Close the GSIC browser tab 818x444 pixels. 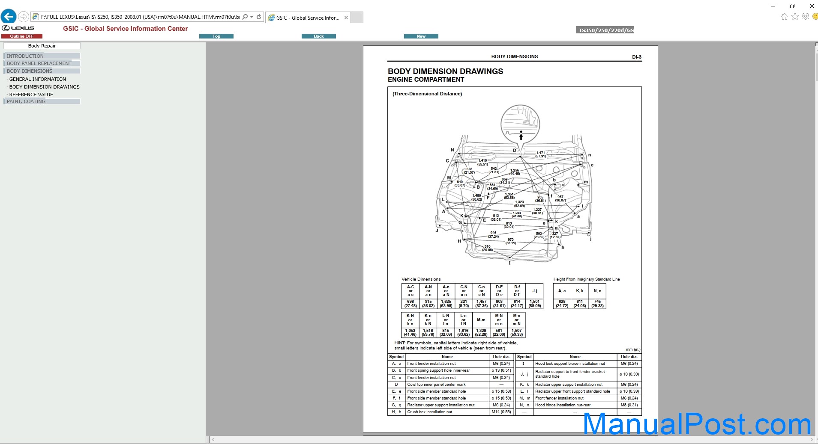click(x=346, y=18)
